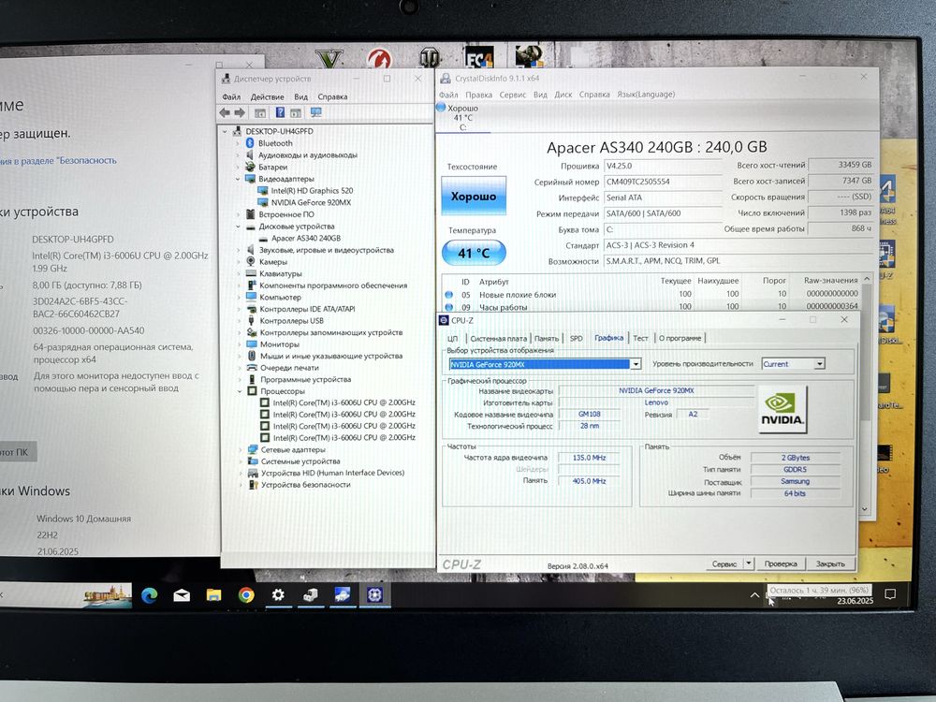This screenshot has width=936, height=702.
Task: Collapse the Видеоадаптеры category
Action: point(238,179)
